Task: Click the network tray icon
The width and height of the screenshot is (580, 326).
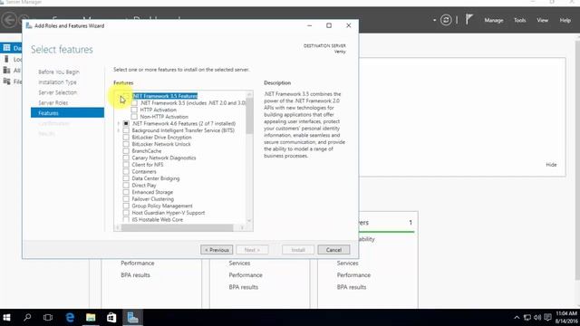Action: 527,318
